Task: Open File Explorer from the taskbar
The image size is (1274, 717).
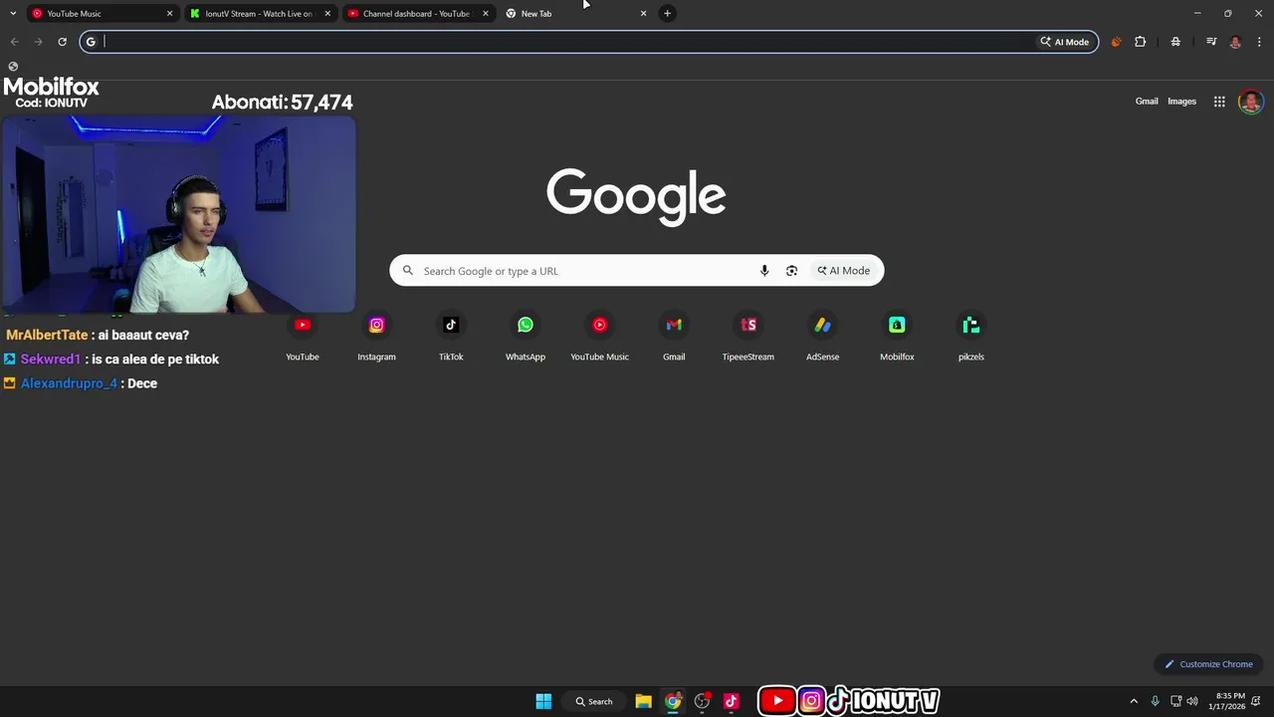Action: [x=643, y=701]
